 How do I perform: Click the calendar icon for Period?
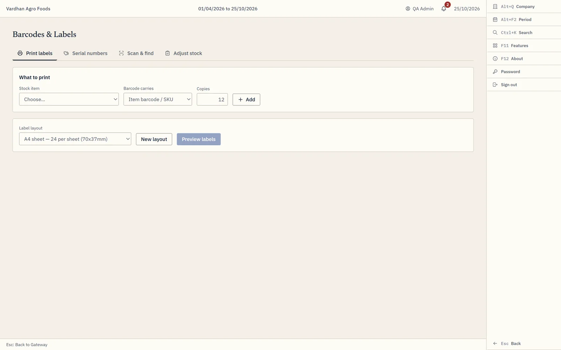click(x=495, y=20)
